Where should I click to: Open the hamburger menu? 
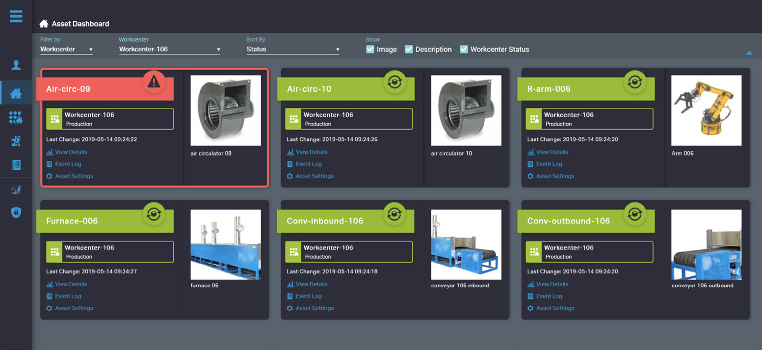[16, 16]
